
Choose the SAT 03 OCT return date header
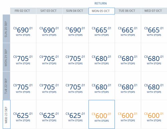(x=49, y=11)
